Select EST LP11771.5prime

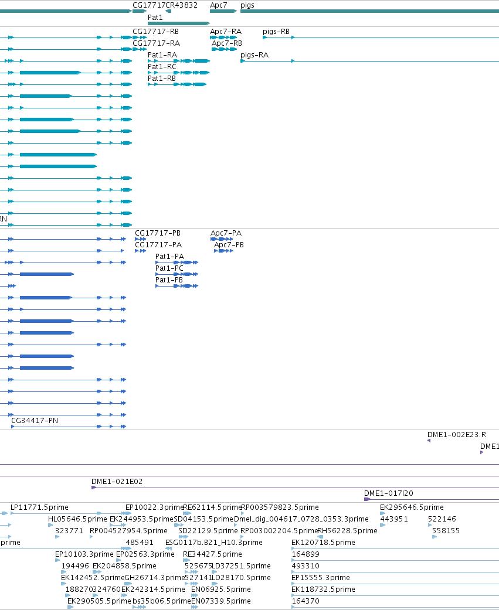tap(39, 507)
